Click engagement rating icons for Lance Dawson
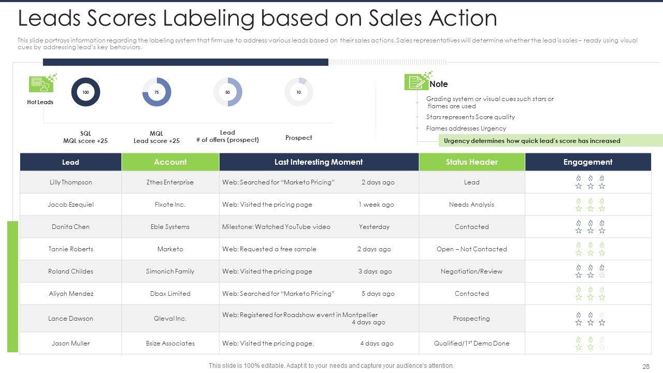Viewport: 663px width, 373px height. 590,319
